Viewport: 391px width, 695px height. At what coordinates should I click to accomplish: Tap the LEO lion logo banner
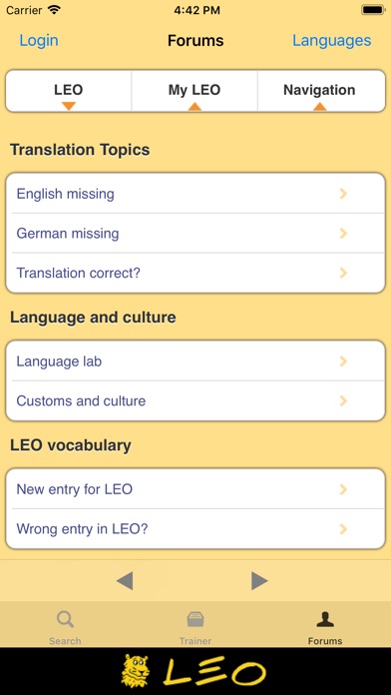(x=195, y=671)
